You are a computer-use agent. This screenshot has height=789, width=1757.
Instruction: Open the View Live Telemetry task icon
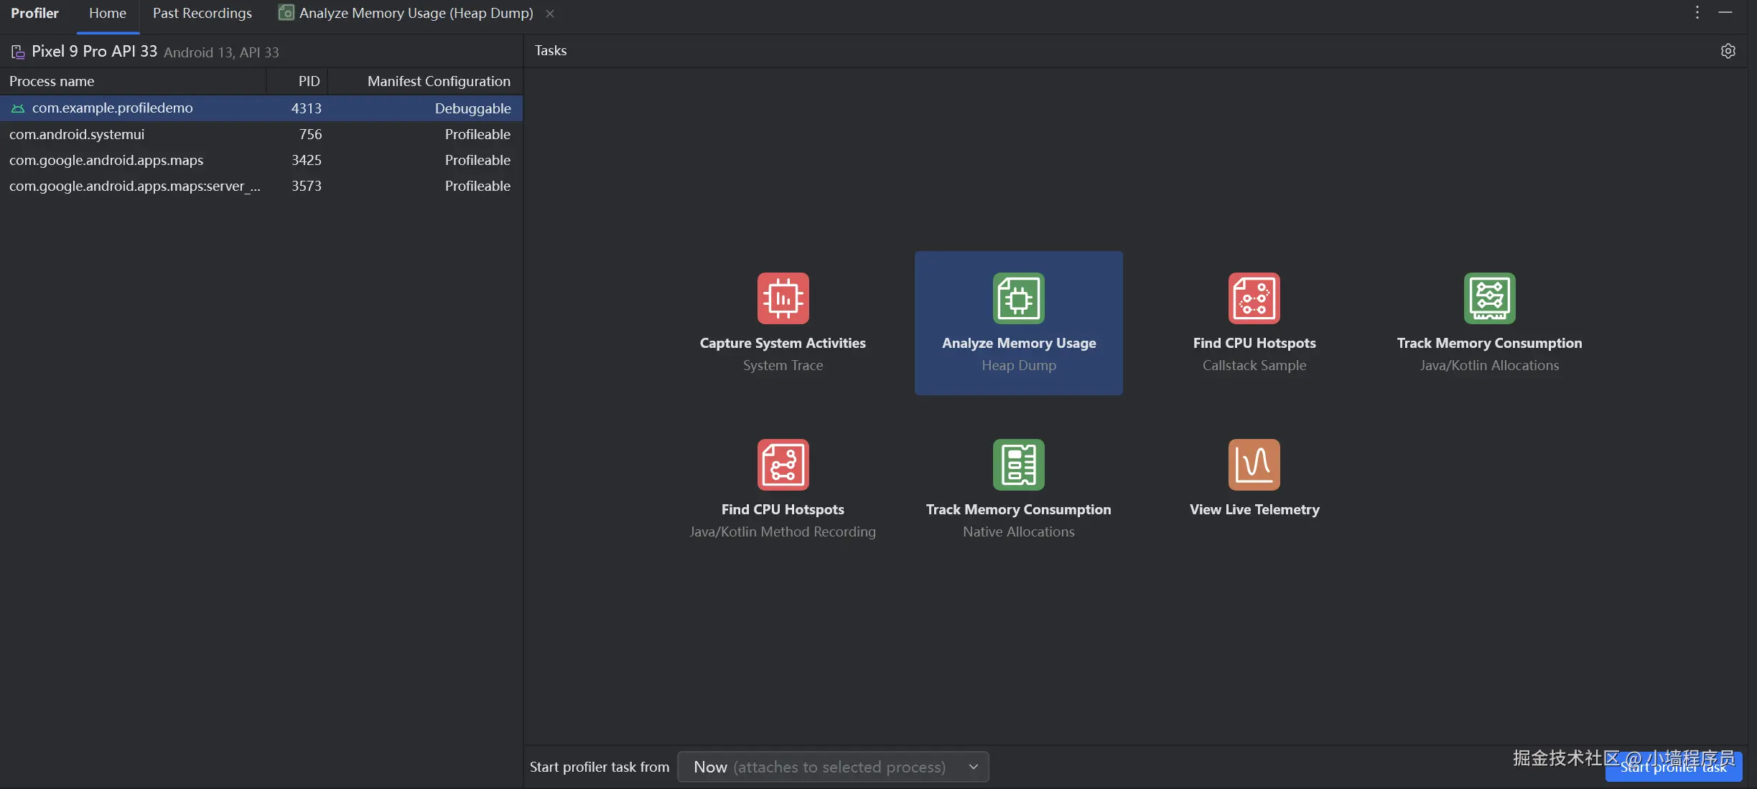[1254, 464]
